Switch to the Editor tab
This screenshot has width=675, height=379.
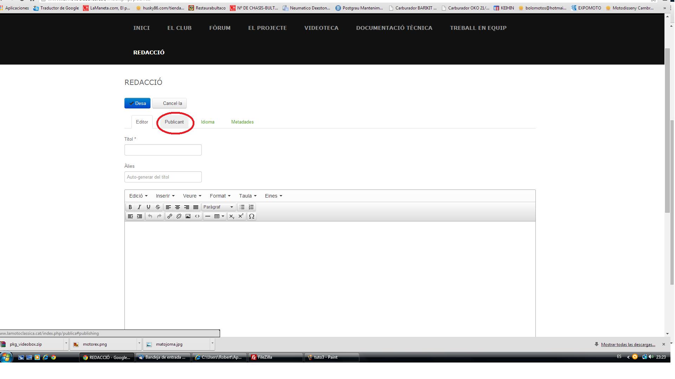[141, 122]
